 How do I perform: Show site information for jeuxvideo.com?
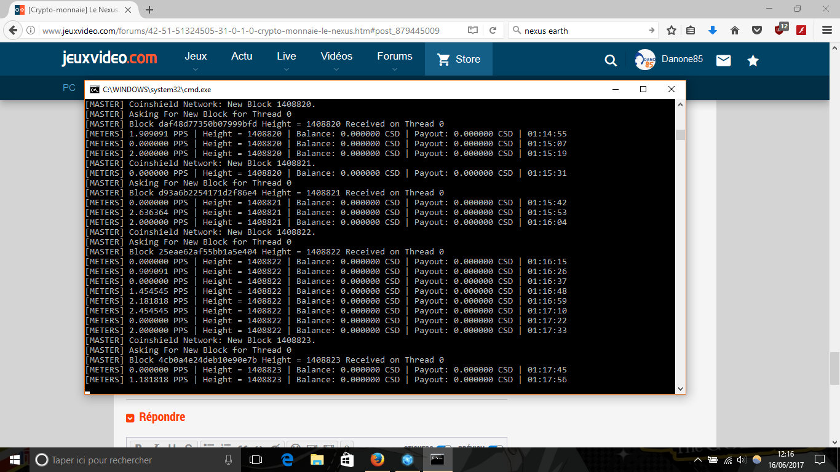click(31, 30)
